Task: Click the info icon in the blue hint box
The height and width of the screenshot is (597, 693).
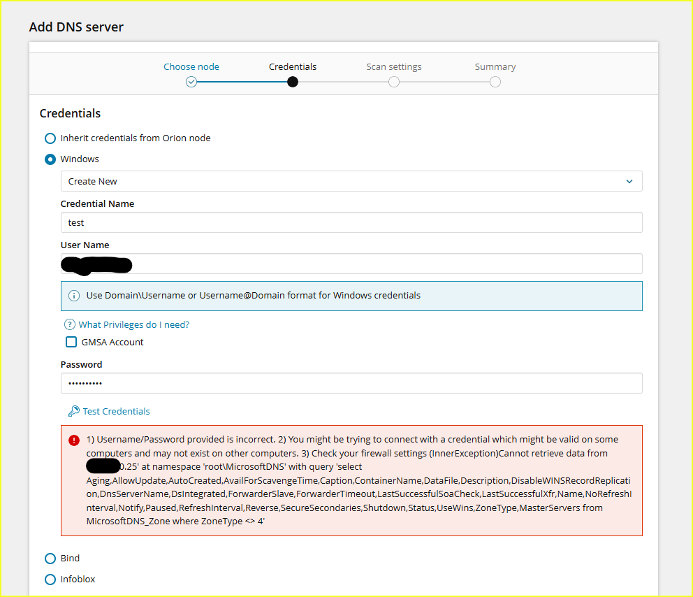Action: [74, 296]
